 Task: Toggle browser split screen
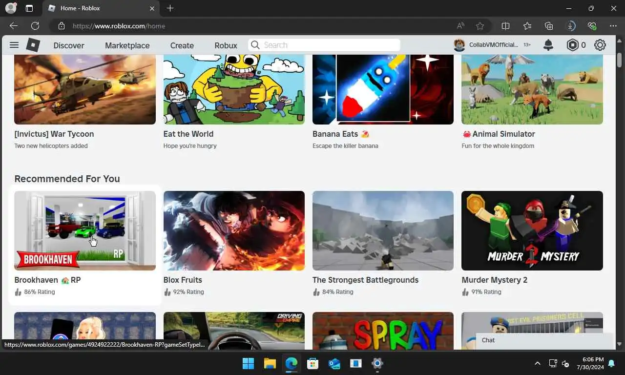pos(506,26)
